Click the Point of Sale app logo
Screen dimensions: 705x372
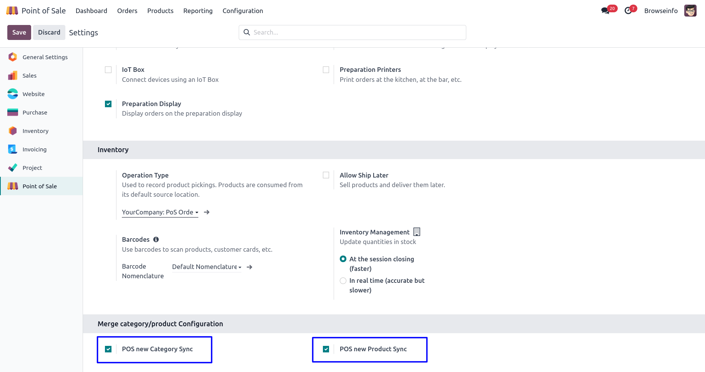pyautogui.click(x=12, y=11)
